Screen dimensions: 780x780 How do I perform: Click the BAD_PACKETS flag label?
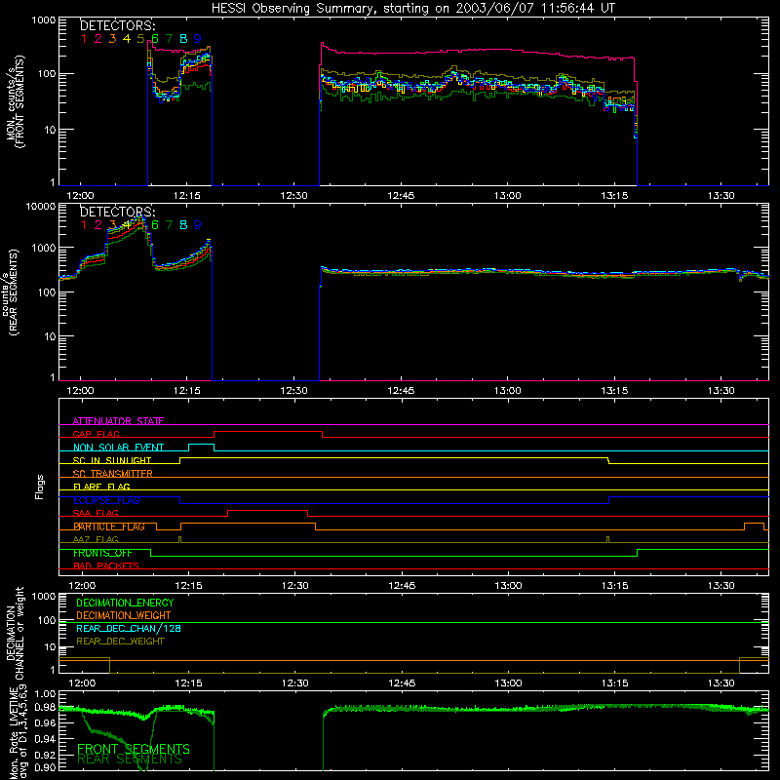[x=106, y=565]
